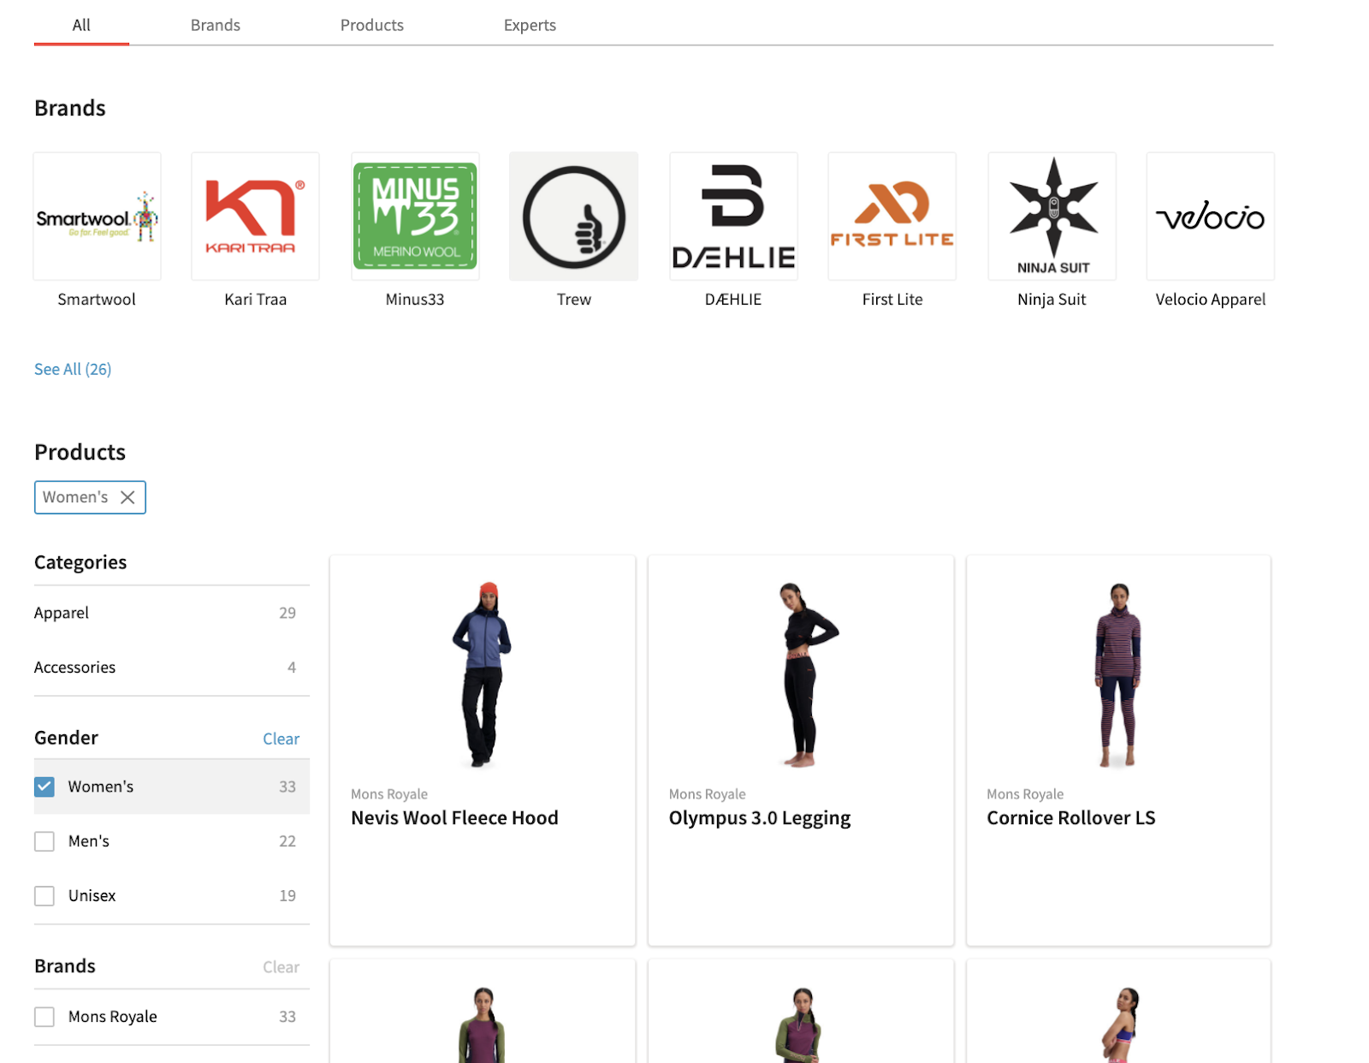The width and height of the screenshot is (1369, 1063).
Task: Click the Unisex count 19
Action: tap(287, 896)
